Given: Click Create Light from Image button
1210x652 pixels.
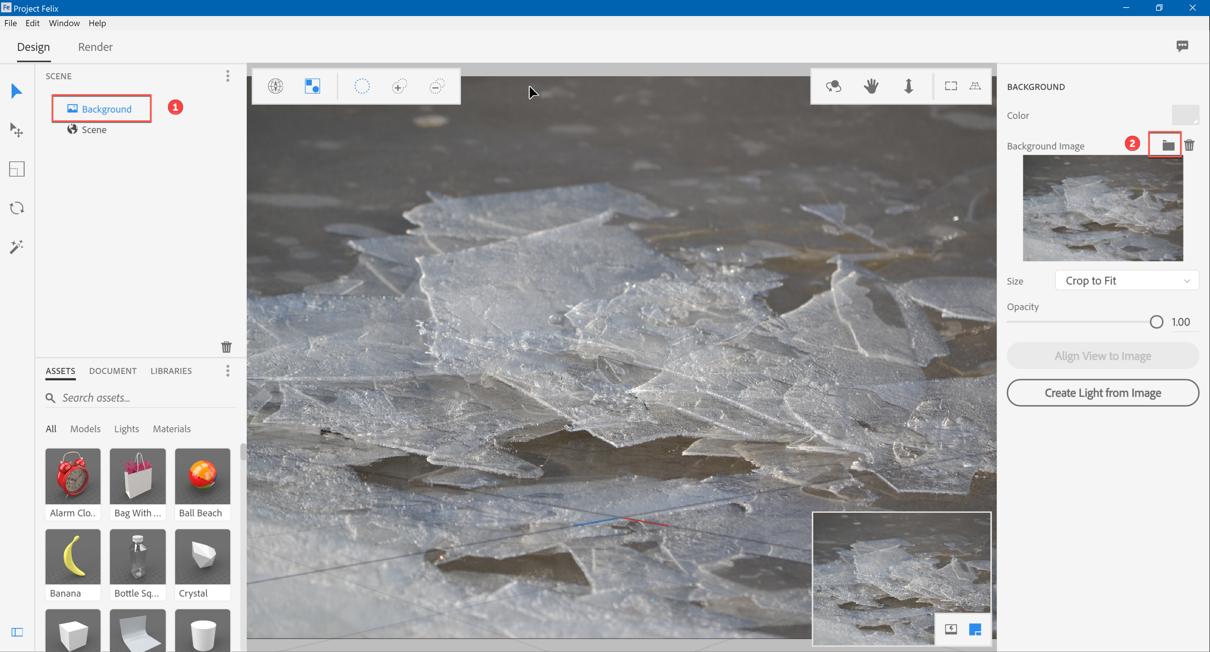Looking at the screenshot, I should 1103,393.
